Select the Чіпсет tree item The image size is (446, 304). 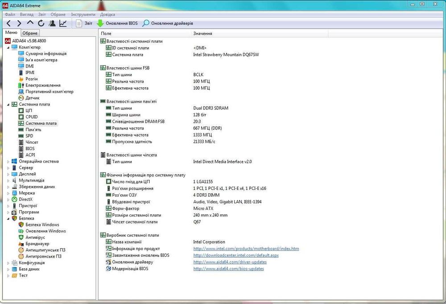tap(28, 142)
